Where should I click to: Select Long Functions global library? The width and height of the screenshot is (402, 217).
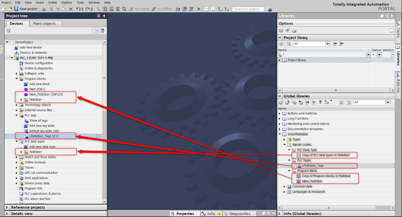point(298,118)
